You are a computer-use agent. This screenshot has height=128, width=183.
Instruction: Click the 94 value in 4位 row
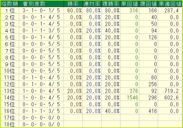click(x=154, y=31)
